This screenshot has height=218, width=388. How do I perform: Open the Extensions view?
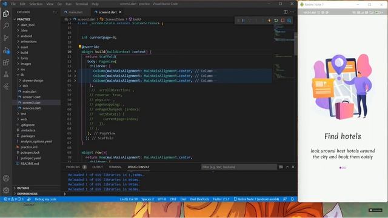click(x=6, y=62)
